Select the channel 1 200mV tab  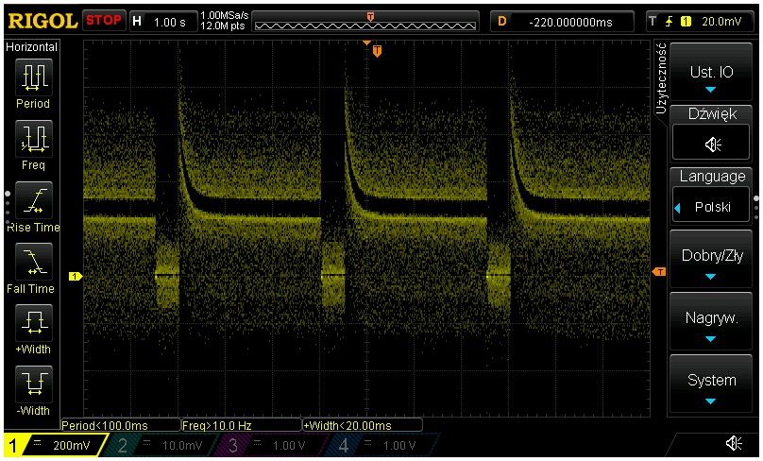coord(56,445)
